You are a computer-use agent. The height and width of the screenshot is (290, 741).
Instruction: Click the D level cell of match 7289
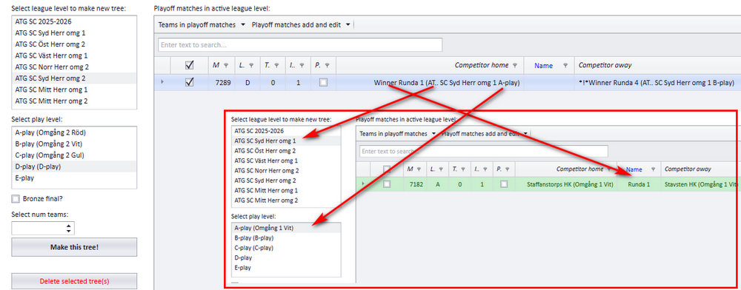(x=247, y=83)
